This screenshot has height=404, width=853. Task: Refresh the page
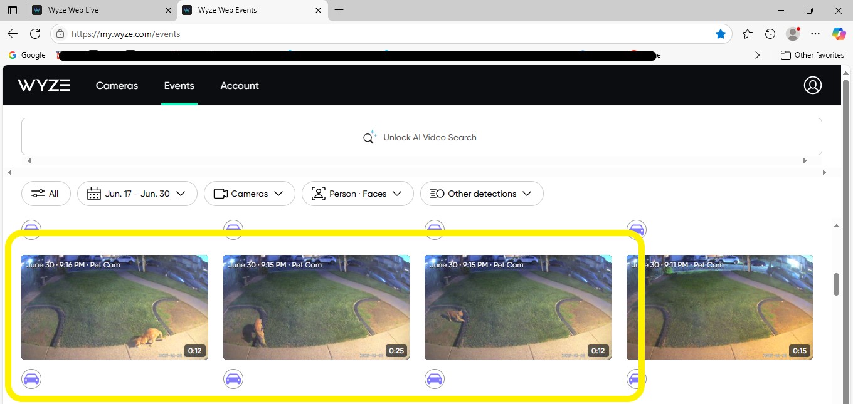tap(35, 34)
